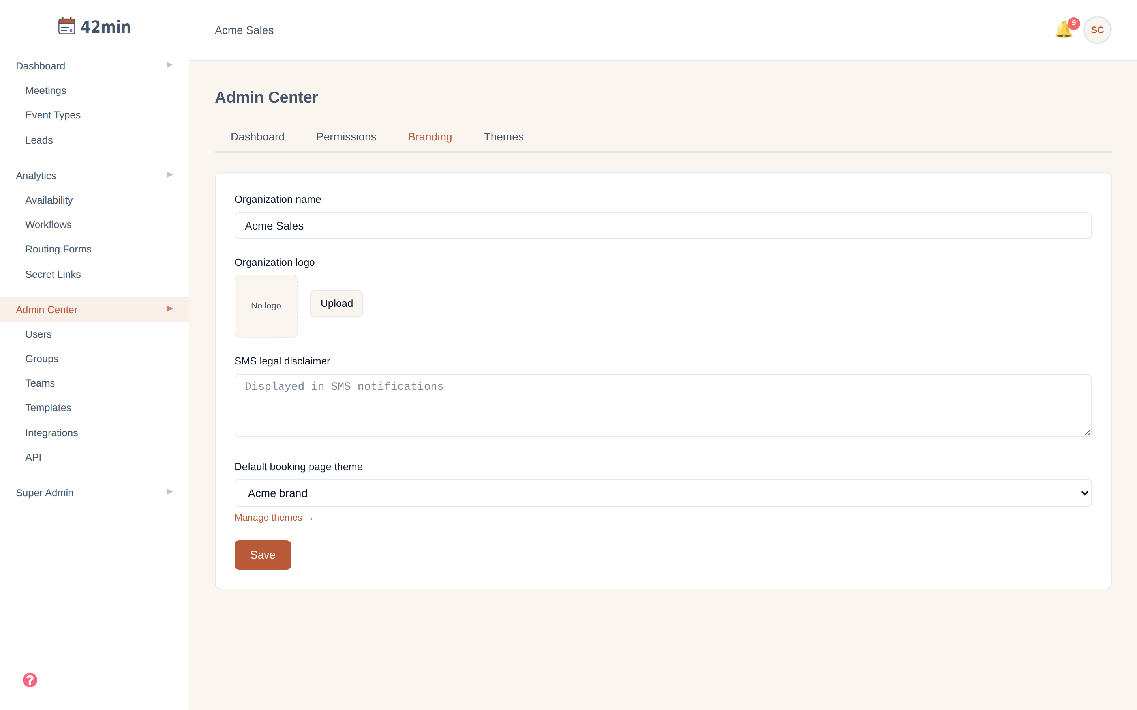Screen dimensions: 1137x710
Task: Focus the SMS legal disclaimer textarea
Action: click(663, 405)
